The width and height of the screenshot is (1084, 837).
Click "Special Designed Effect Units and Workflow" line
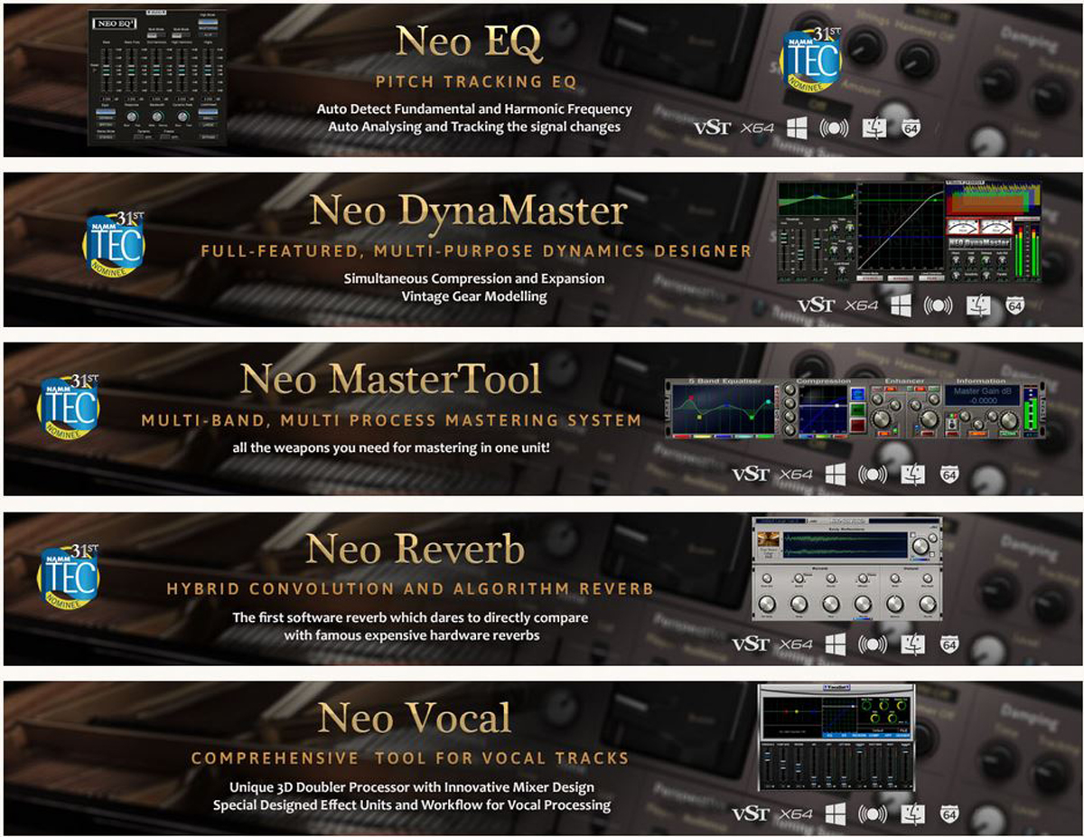click(411, 804)
